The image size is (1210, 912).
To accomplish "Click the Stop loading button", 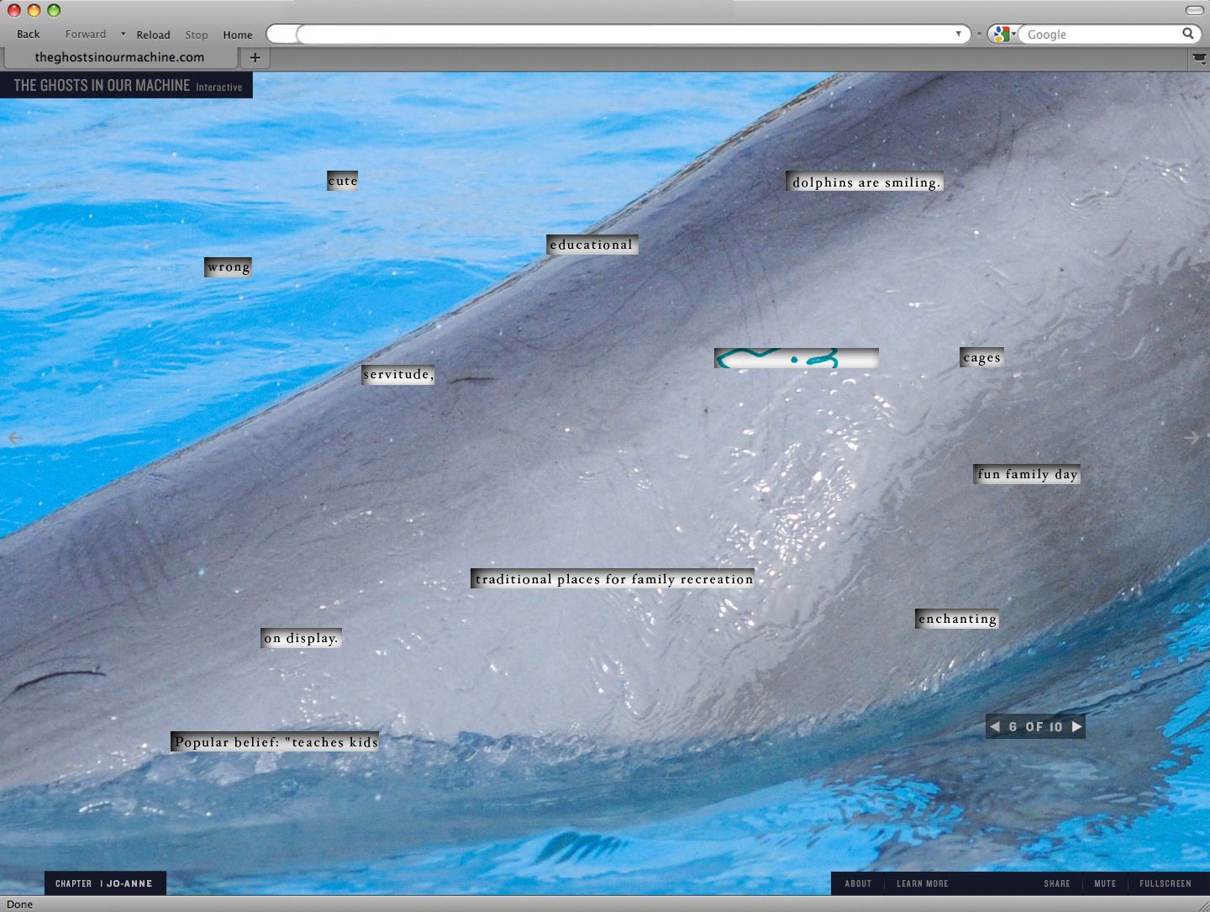I will 197,34.
